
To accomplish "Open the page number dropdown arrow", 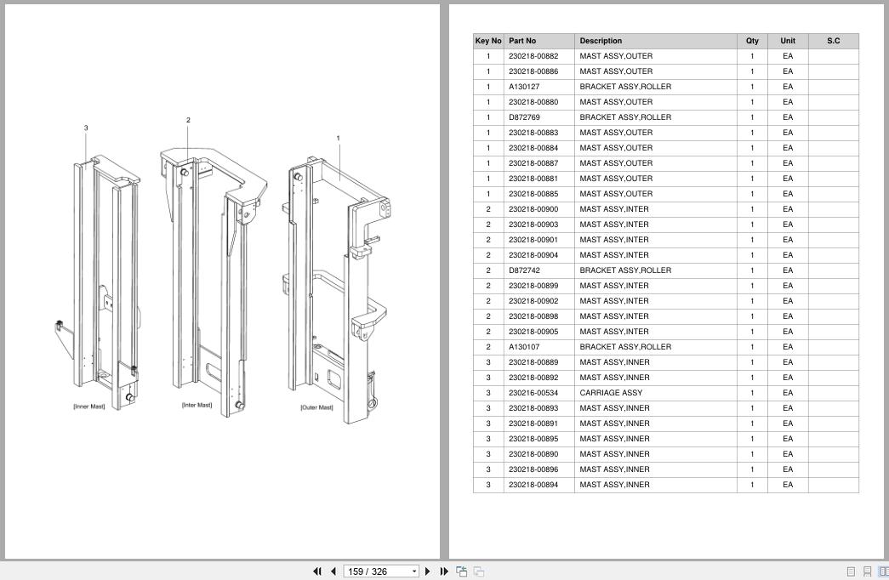I will coord(414,571).
